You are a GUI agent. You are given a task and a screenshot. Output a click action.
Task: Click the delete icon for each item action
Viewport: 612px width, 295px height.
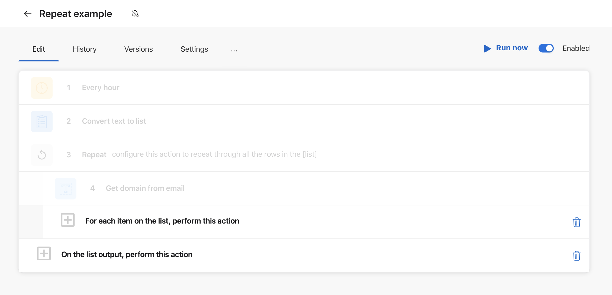pyautogui.click(x=576, y=221)
